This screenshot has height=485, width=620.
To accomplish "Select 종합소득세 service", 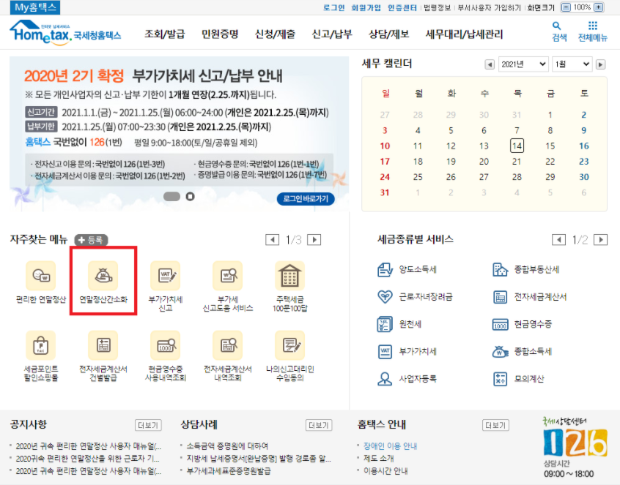I will tap(522, 351).
